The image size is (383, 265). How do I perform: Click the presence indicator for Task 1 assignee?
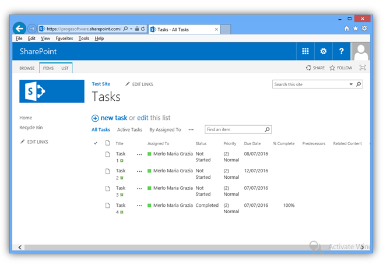149,154
